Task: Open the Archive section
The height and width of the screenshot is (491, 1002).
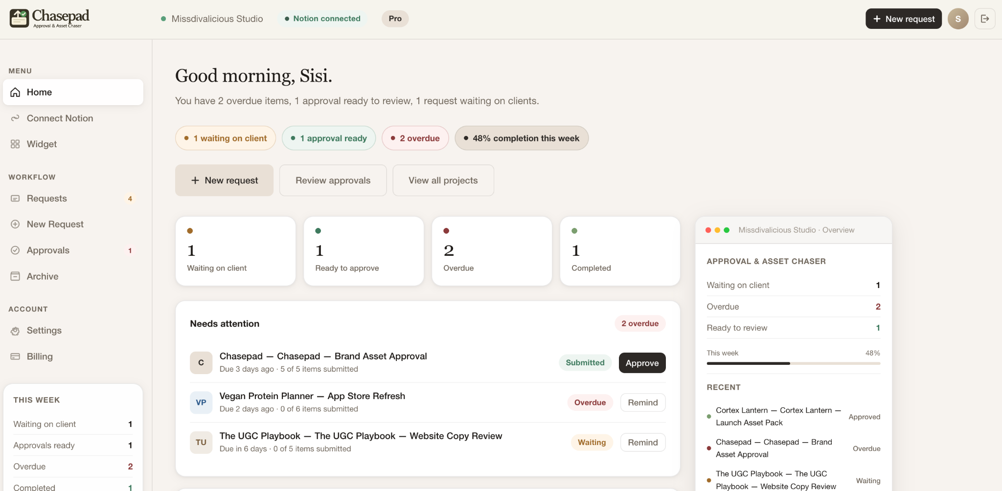Action: pyautogui.click(x=73, y=276)
